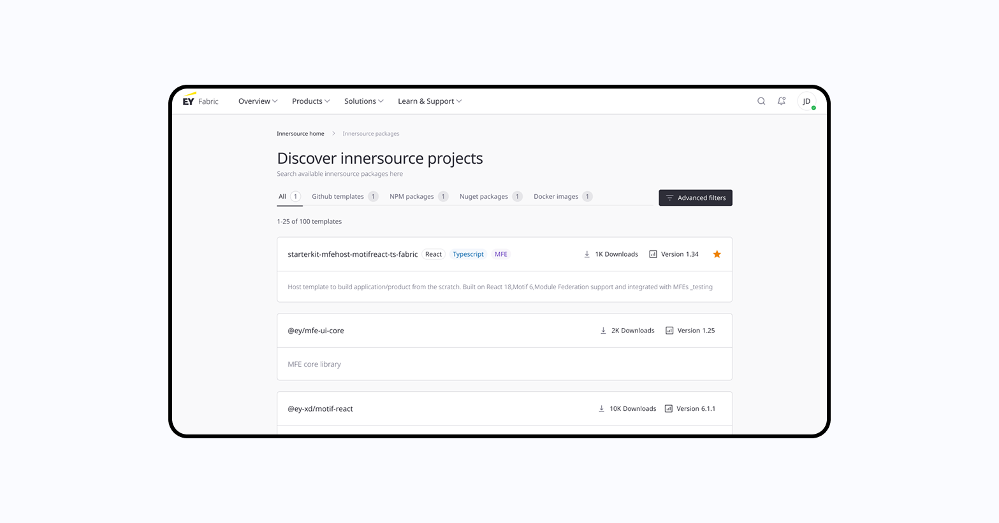Open the Solutions menu
Viewport: 999px width, 523px height.
click(363, 101)
